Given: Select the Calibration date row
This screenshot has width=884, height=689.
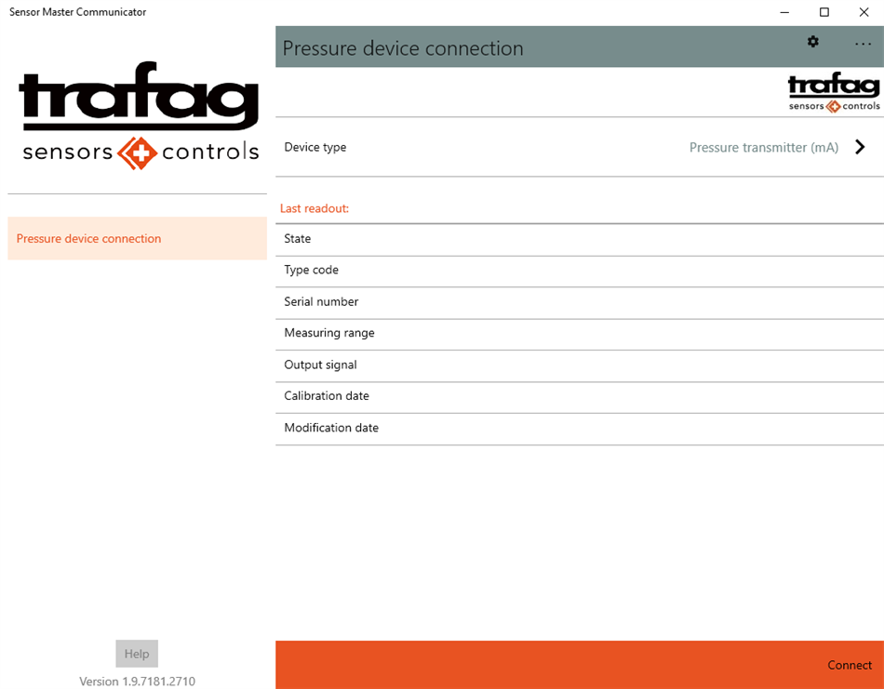Looking at the screenshot, I should [580, 397].
